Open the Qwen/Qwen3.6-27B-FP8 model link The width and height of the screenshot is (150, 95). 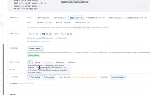(x=39, y=41)
